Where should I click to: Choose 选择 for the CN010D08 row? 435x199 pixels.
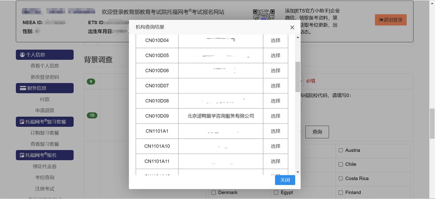(x=276, y=101)
